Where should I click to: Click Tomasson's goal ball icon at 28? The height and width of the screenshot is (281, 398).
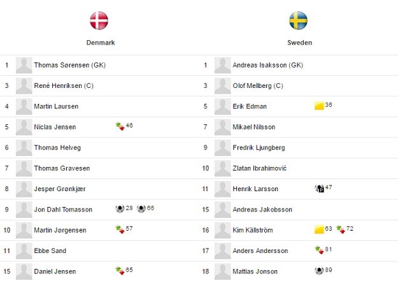pyautogui.click(x=120, y=208)
